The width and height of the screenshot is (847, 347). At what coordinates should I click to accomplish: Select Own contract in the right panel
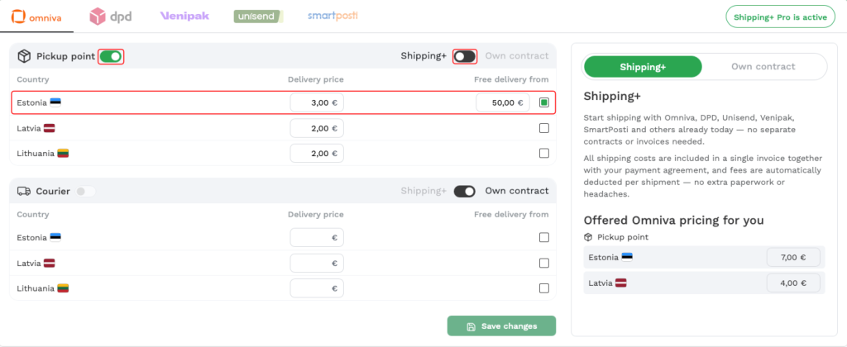click(763, 66)
